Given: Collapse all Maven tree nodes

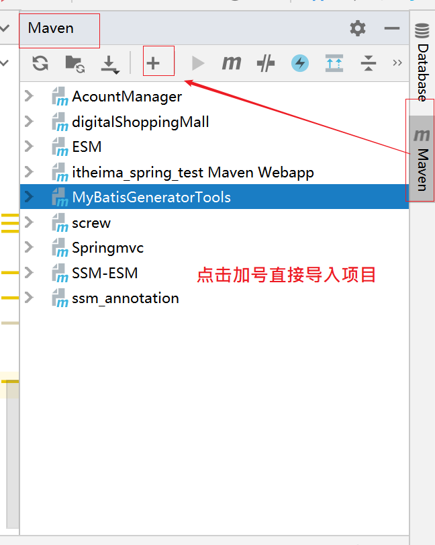Looking at the screenshot, I should (369, 63).
